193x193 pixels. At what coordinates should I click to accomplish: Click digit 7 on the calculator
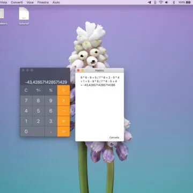tap(26, 100)
